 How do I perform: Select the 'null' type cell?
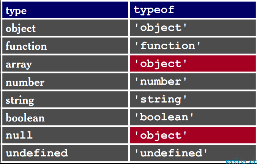65,135
